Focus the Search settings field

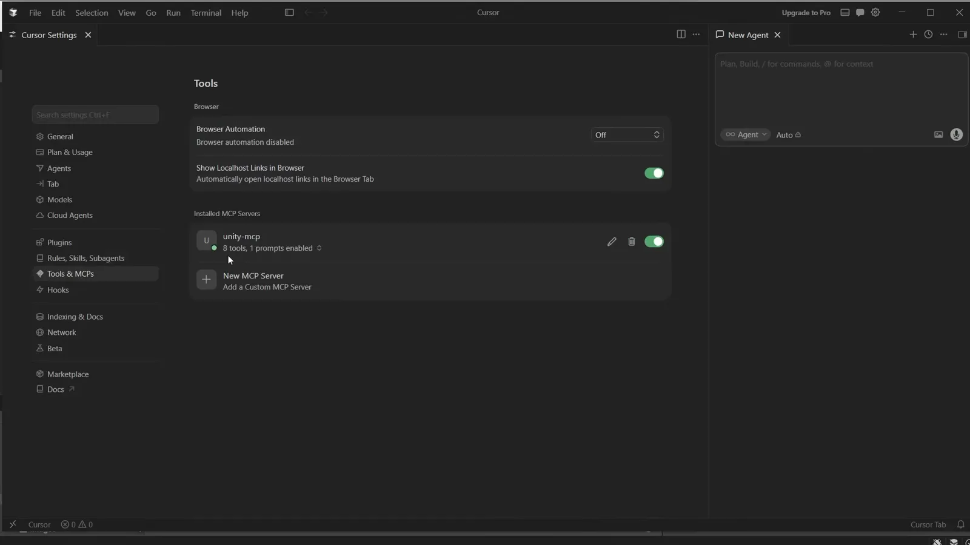95,114
